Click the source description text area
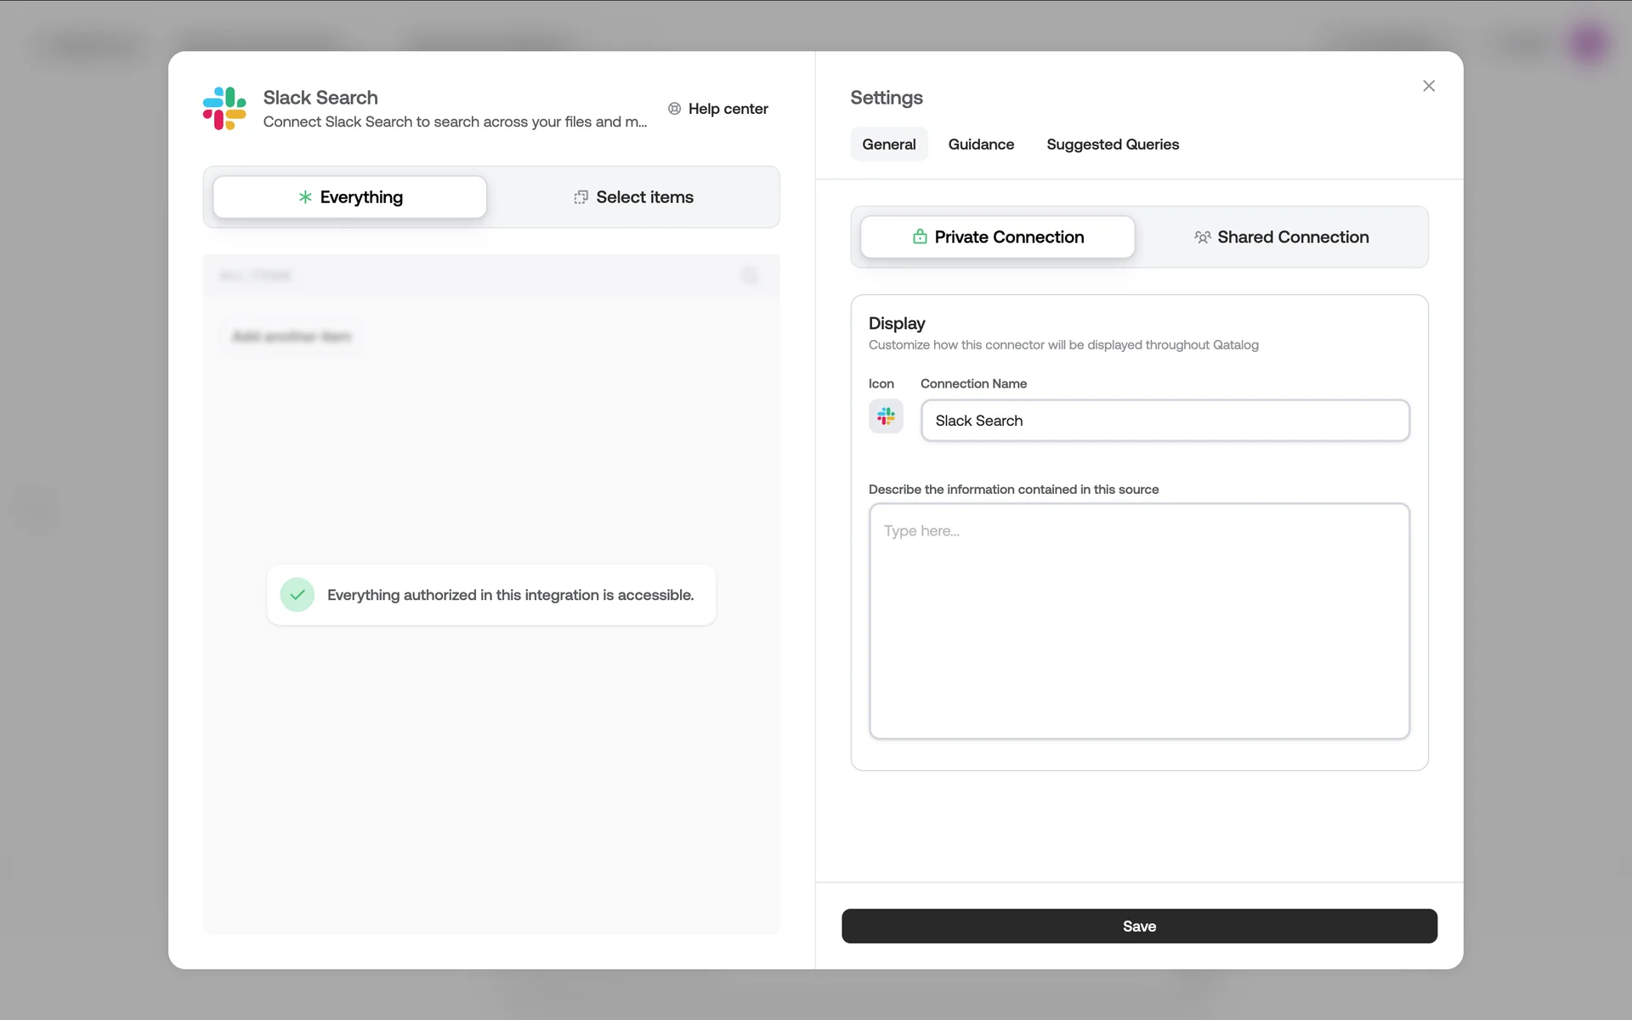1632x1020 pixels. 1139,620
